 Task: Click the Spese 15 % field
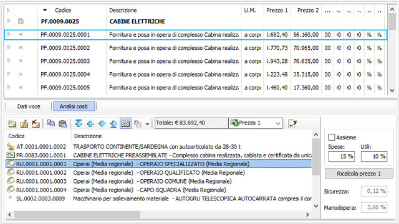tap(342, 156)
